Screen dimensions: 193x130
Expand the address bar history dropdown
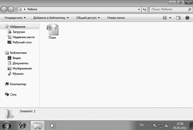[139, 9]
